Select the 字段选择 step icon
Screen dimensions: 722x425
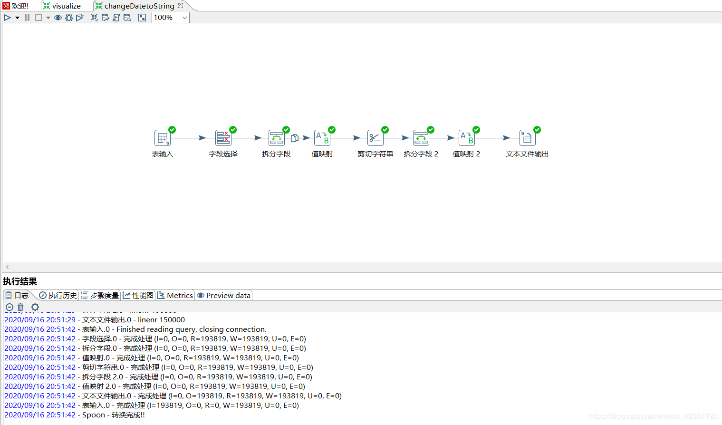(x=223, y=138)
